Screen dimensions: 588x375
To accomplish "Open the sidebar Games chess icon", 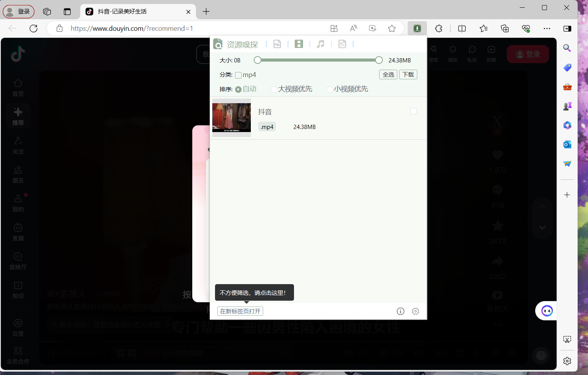I will click(x=567, y=106).
